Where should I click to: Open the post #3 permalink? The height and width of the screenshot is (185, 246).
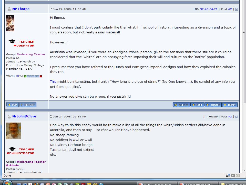pyautogui.click(x=230, y=117)
